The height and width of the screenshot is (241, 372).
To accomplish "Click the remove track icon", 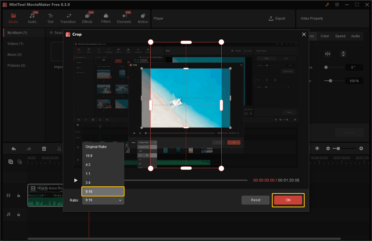I will [x=20, y=162].
